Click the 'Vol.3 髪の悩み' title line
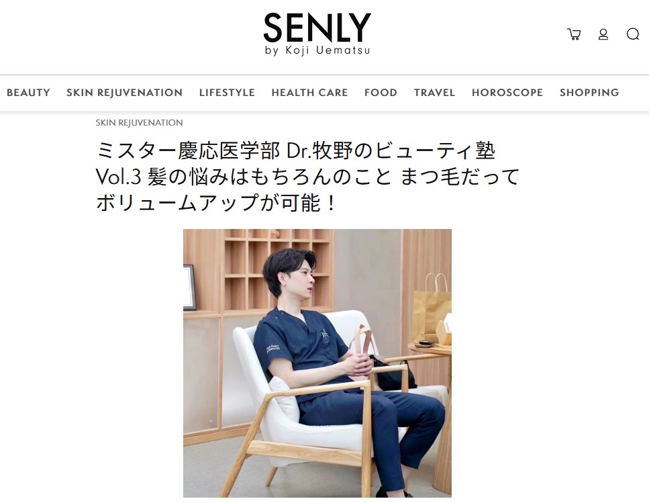649x503 pixels. click(x=307, y=177)
